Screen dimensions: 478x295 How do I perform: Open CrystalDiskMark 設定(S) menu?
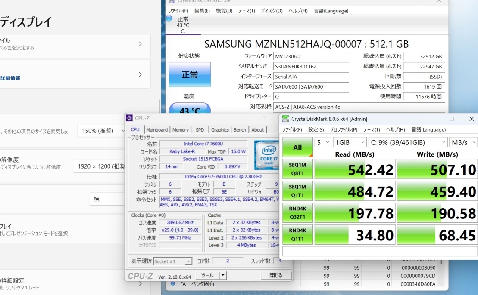316,129
